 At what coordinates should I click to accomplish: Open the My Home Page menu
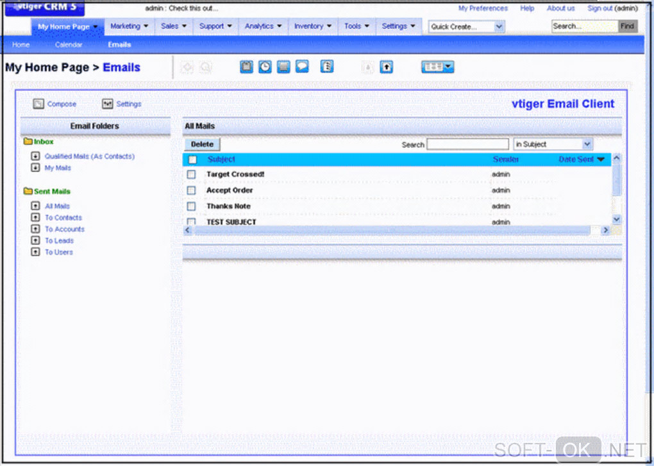pyautogui.click(x=67, y=27)
